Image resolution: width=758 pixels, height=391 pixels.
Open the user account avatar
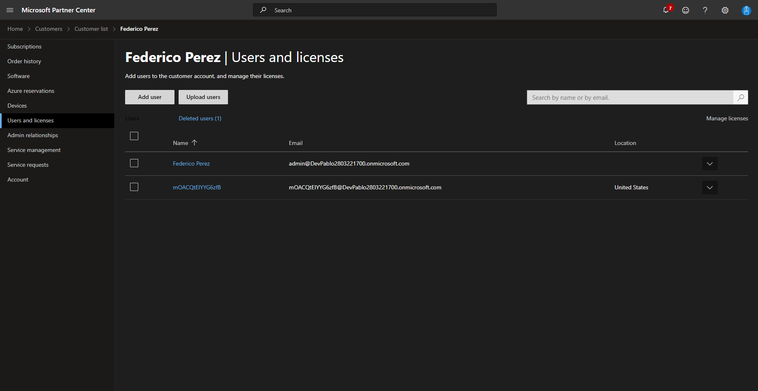click(746, 10)
